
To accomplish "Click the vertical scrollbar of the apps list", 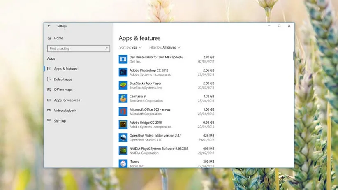I will (293, 56).
